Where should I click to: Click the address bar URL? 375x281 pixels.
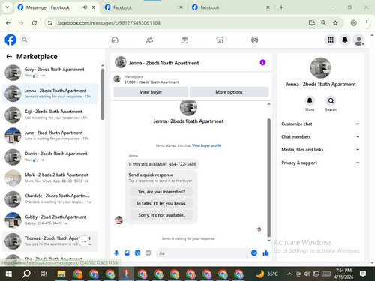109,23
